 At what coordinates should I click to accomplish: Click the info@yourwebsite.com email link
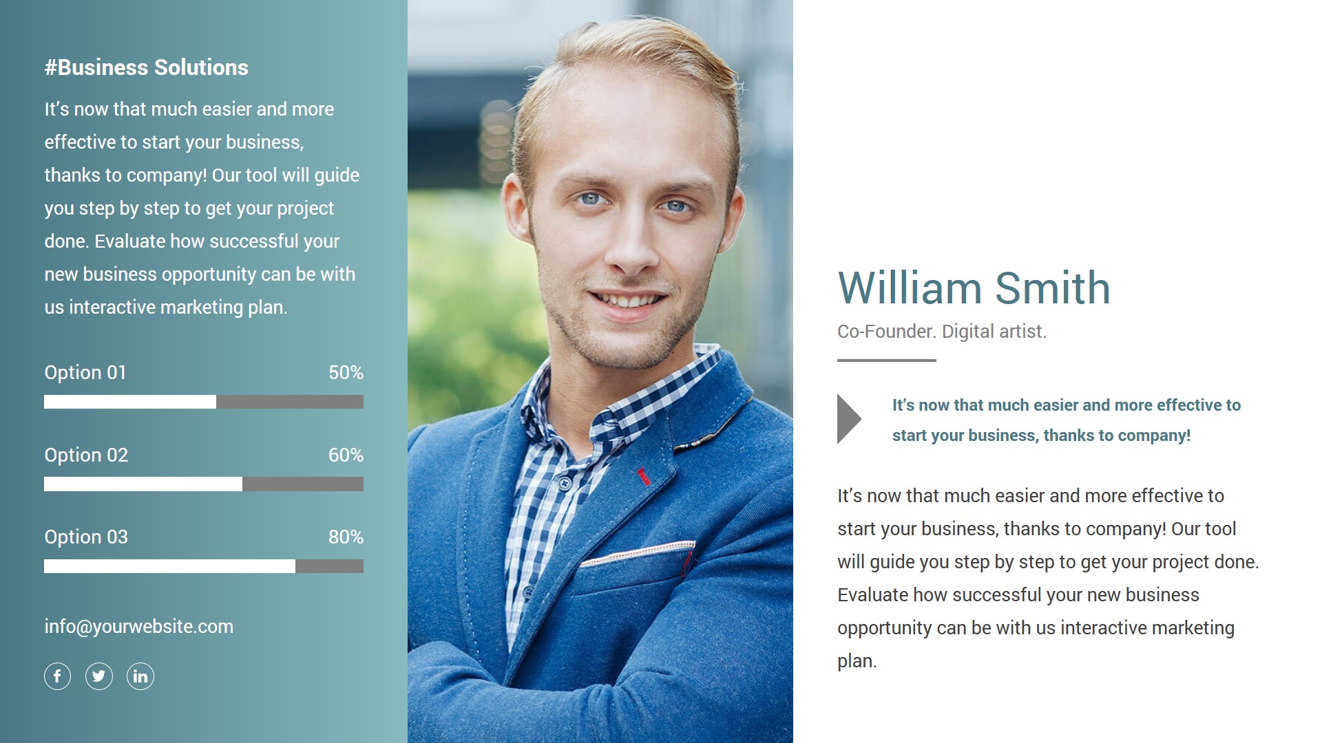pyautogui.click(x=139, y=627)
